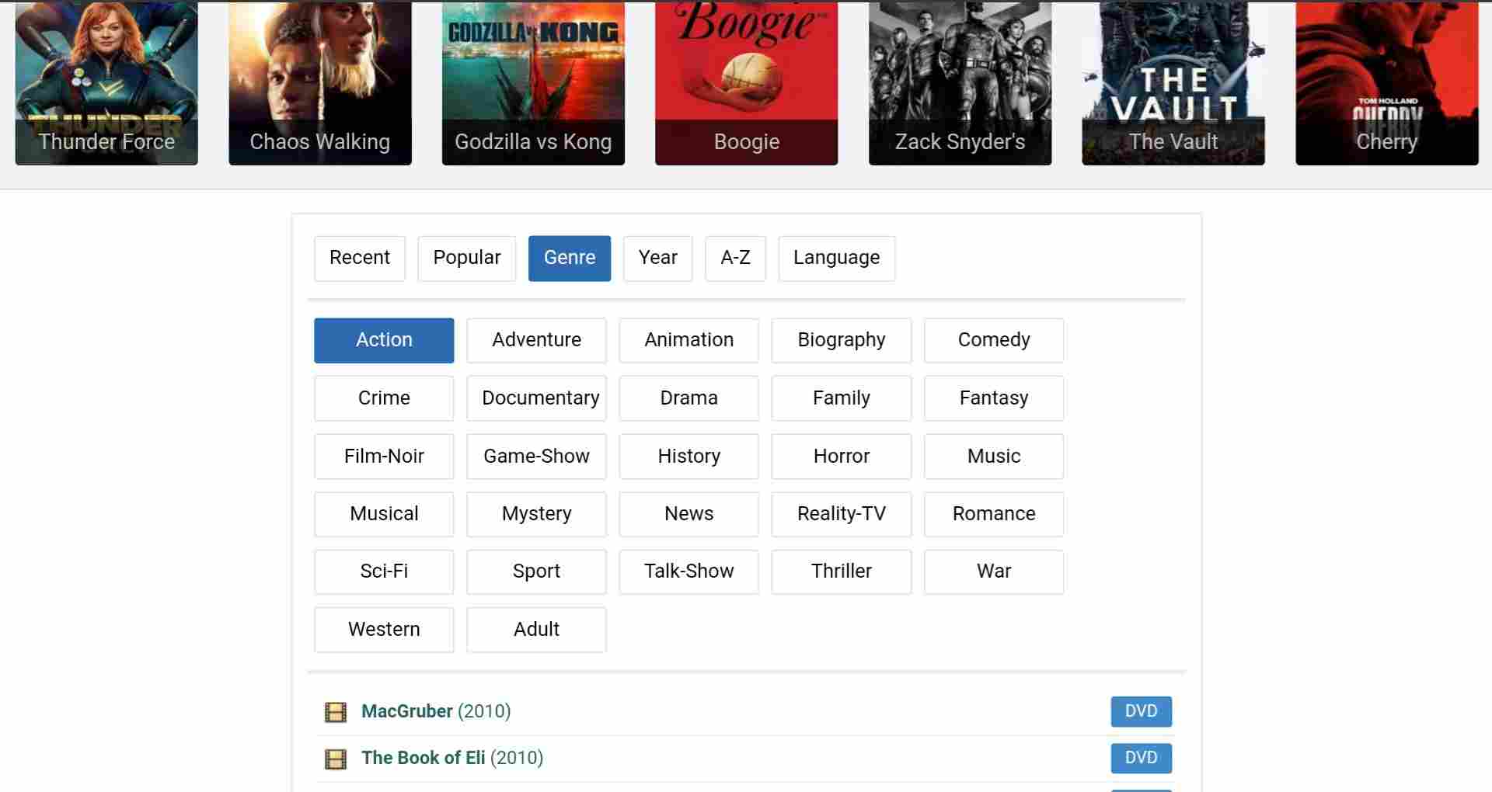Filter by Fantasy genre
The image size is (1492, 792).
(x=994, y=398)
